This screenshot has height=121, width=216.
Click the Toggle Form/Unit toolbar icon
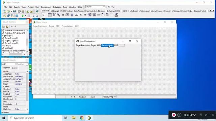click(12, 16)
